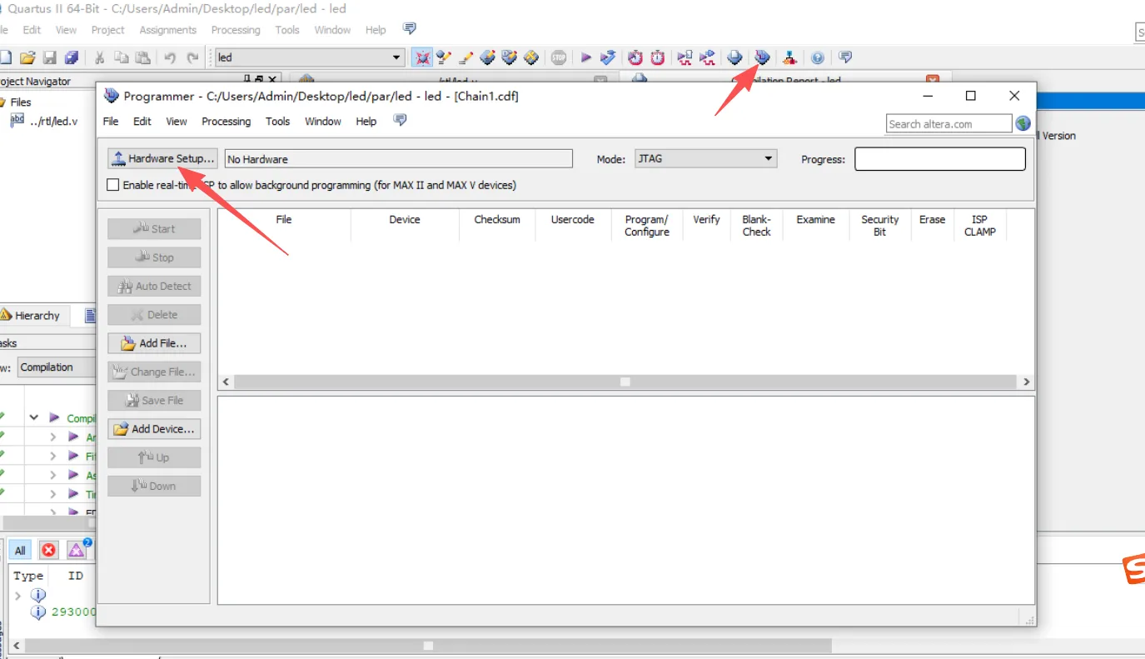Click the feedback icon in Quartus menu bar

coord(409,29)
